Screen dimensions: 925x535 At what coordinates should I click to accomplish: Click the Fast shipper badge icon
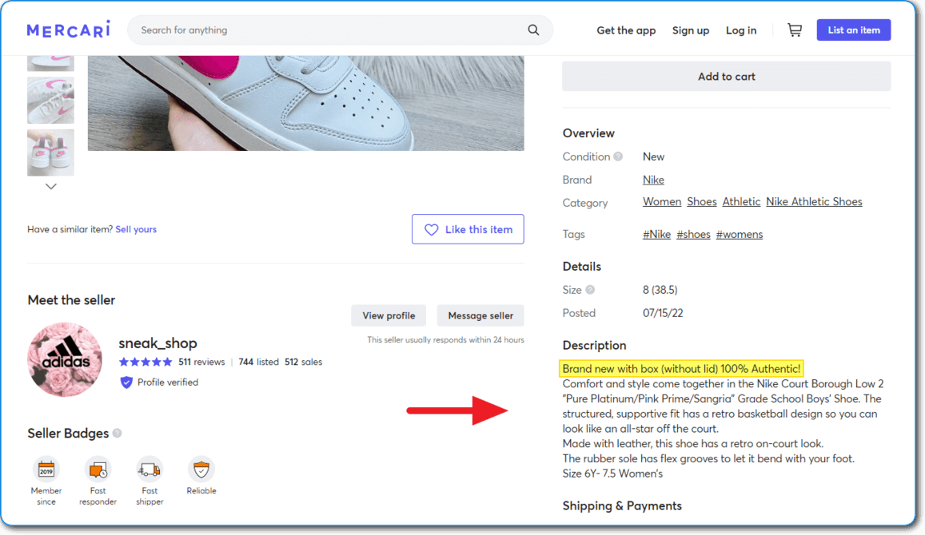click(150, 470)
